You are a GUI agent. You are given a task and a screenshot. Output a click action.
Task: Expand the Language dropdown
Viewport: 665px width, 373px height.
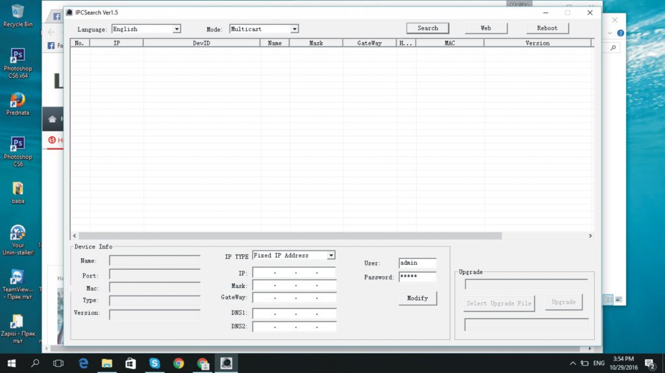click(x=146, y=29)
